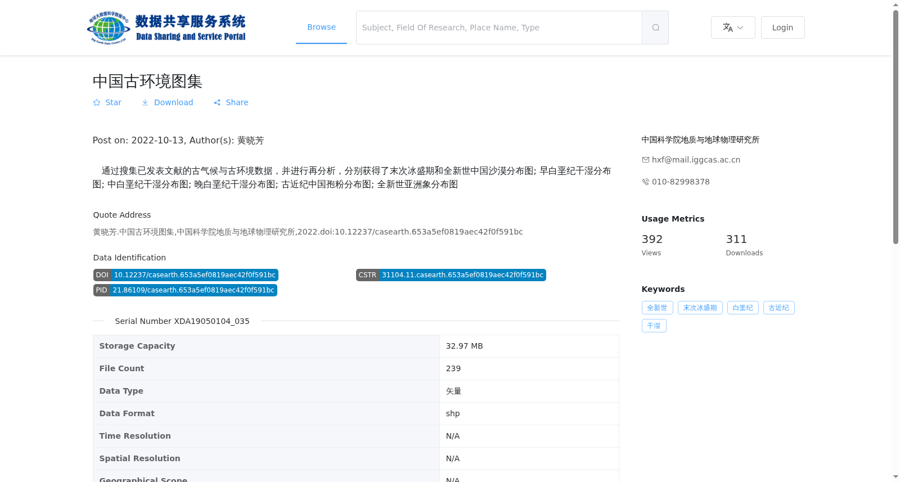Focus the subject search input field

point(499,28)
